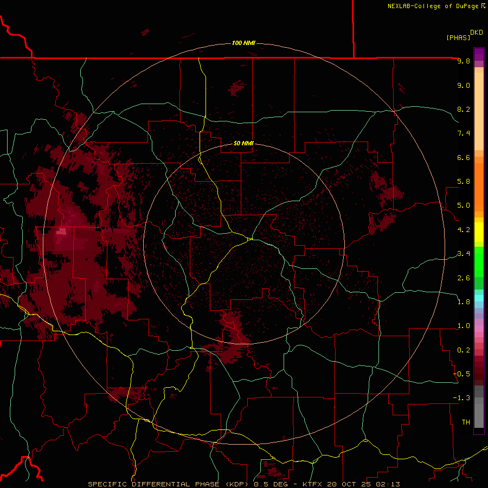Viewport: 488px width, 488px height.
Task: Click the [PHAS] legend label
Action: click(458, 37)
